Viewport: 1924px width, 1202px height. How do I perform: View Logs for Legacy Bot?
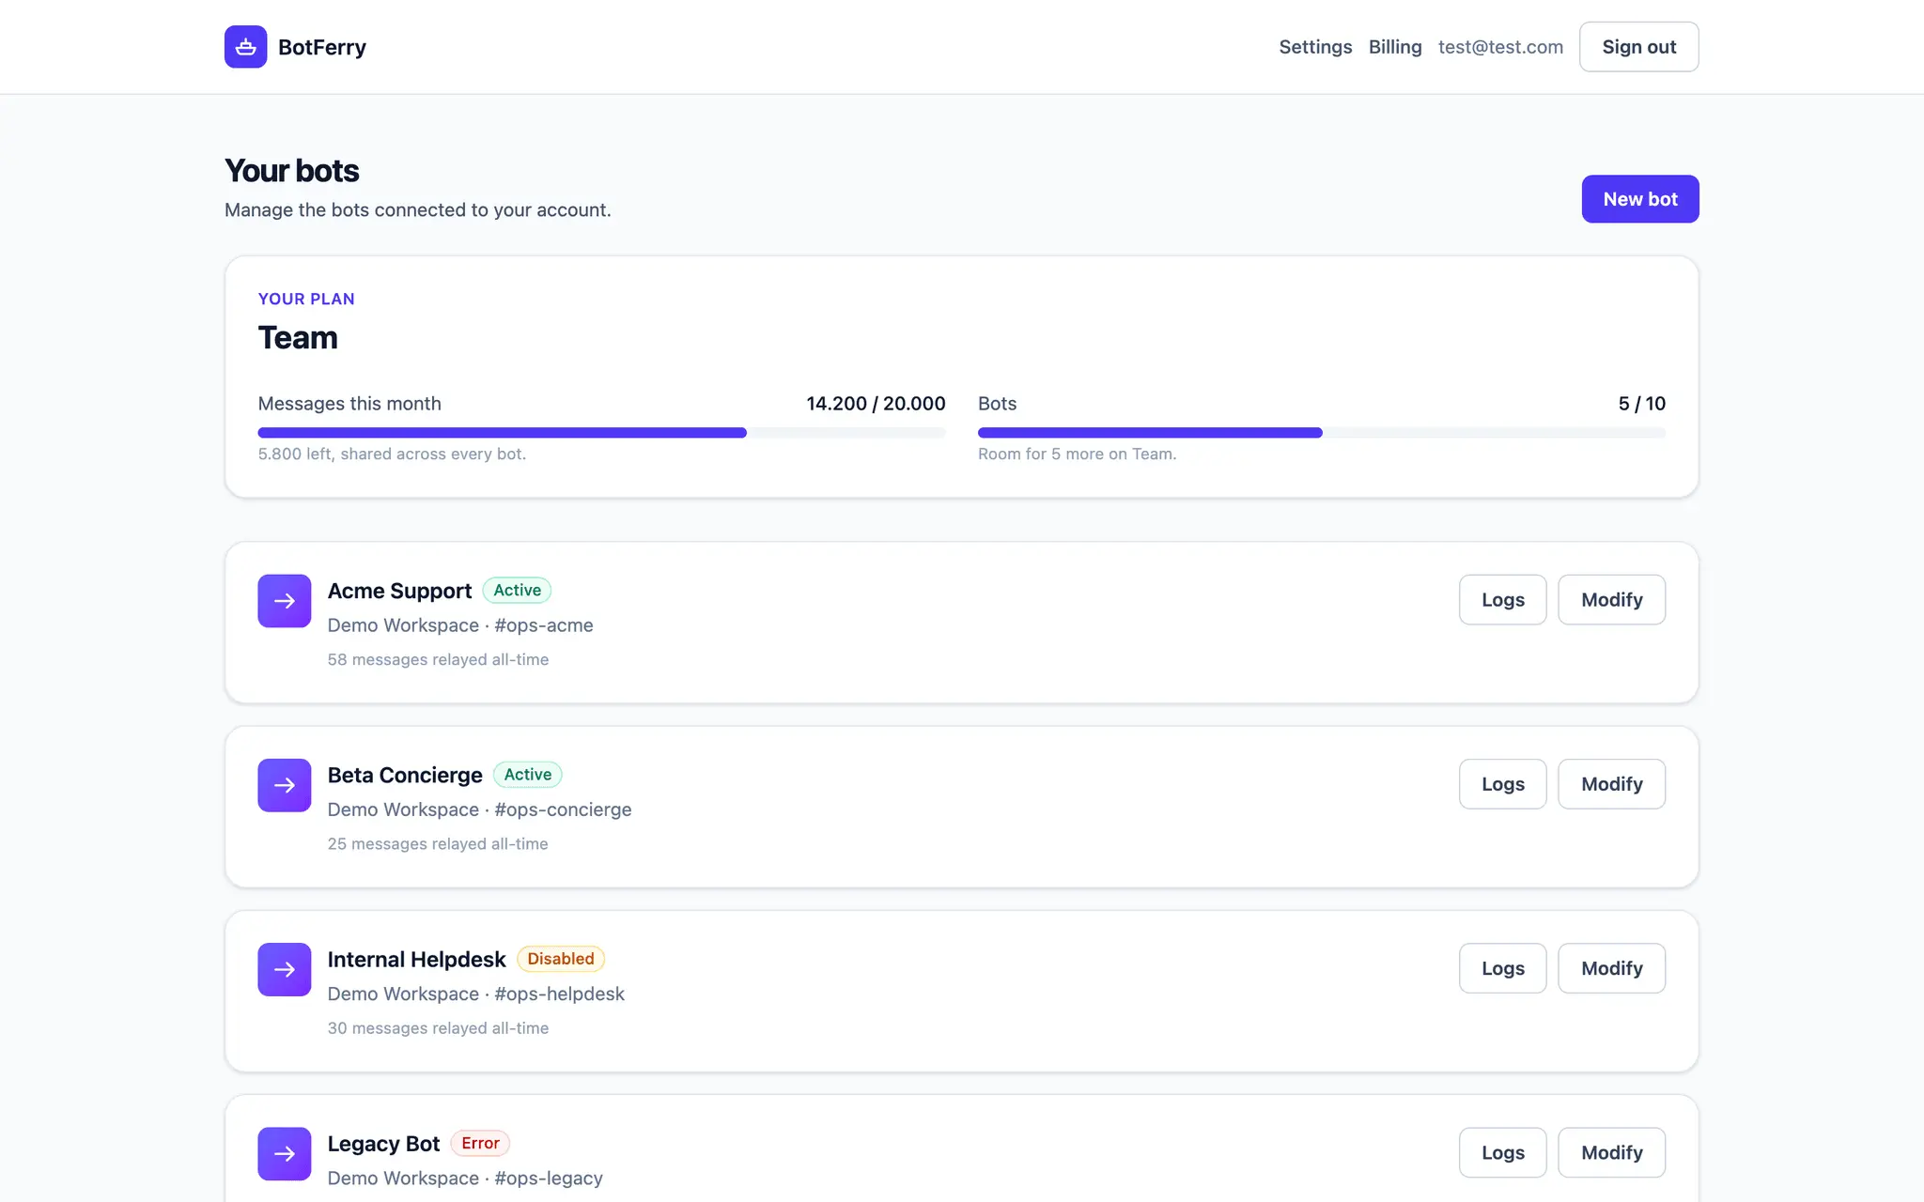[x=1502, y=1152]
